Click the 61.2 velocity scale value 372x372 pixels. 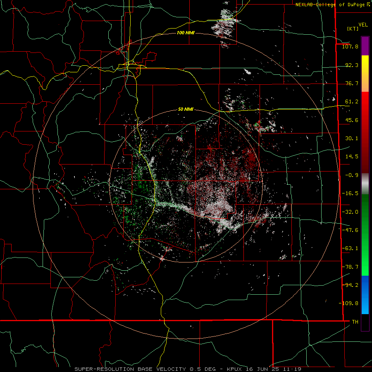352,102
